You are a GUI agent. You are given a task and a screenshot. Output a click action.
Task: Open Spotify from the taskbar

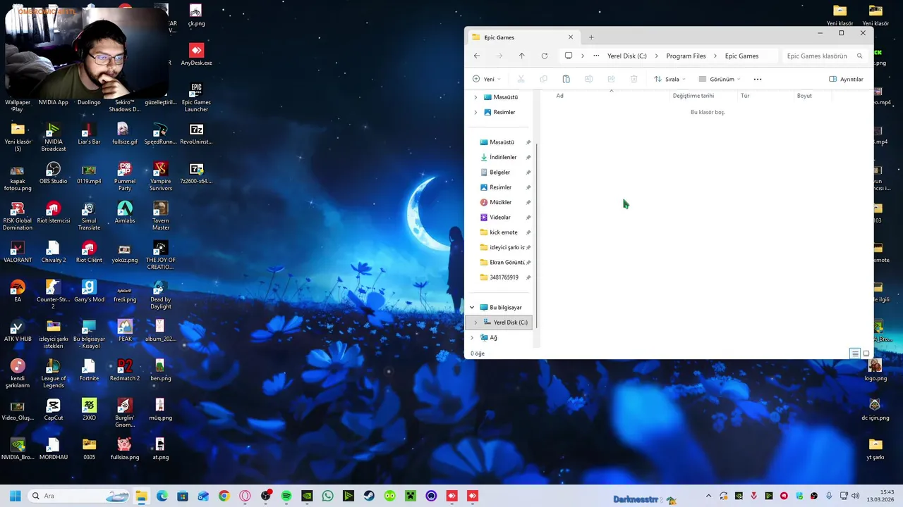tap(286, 496)
